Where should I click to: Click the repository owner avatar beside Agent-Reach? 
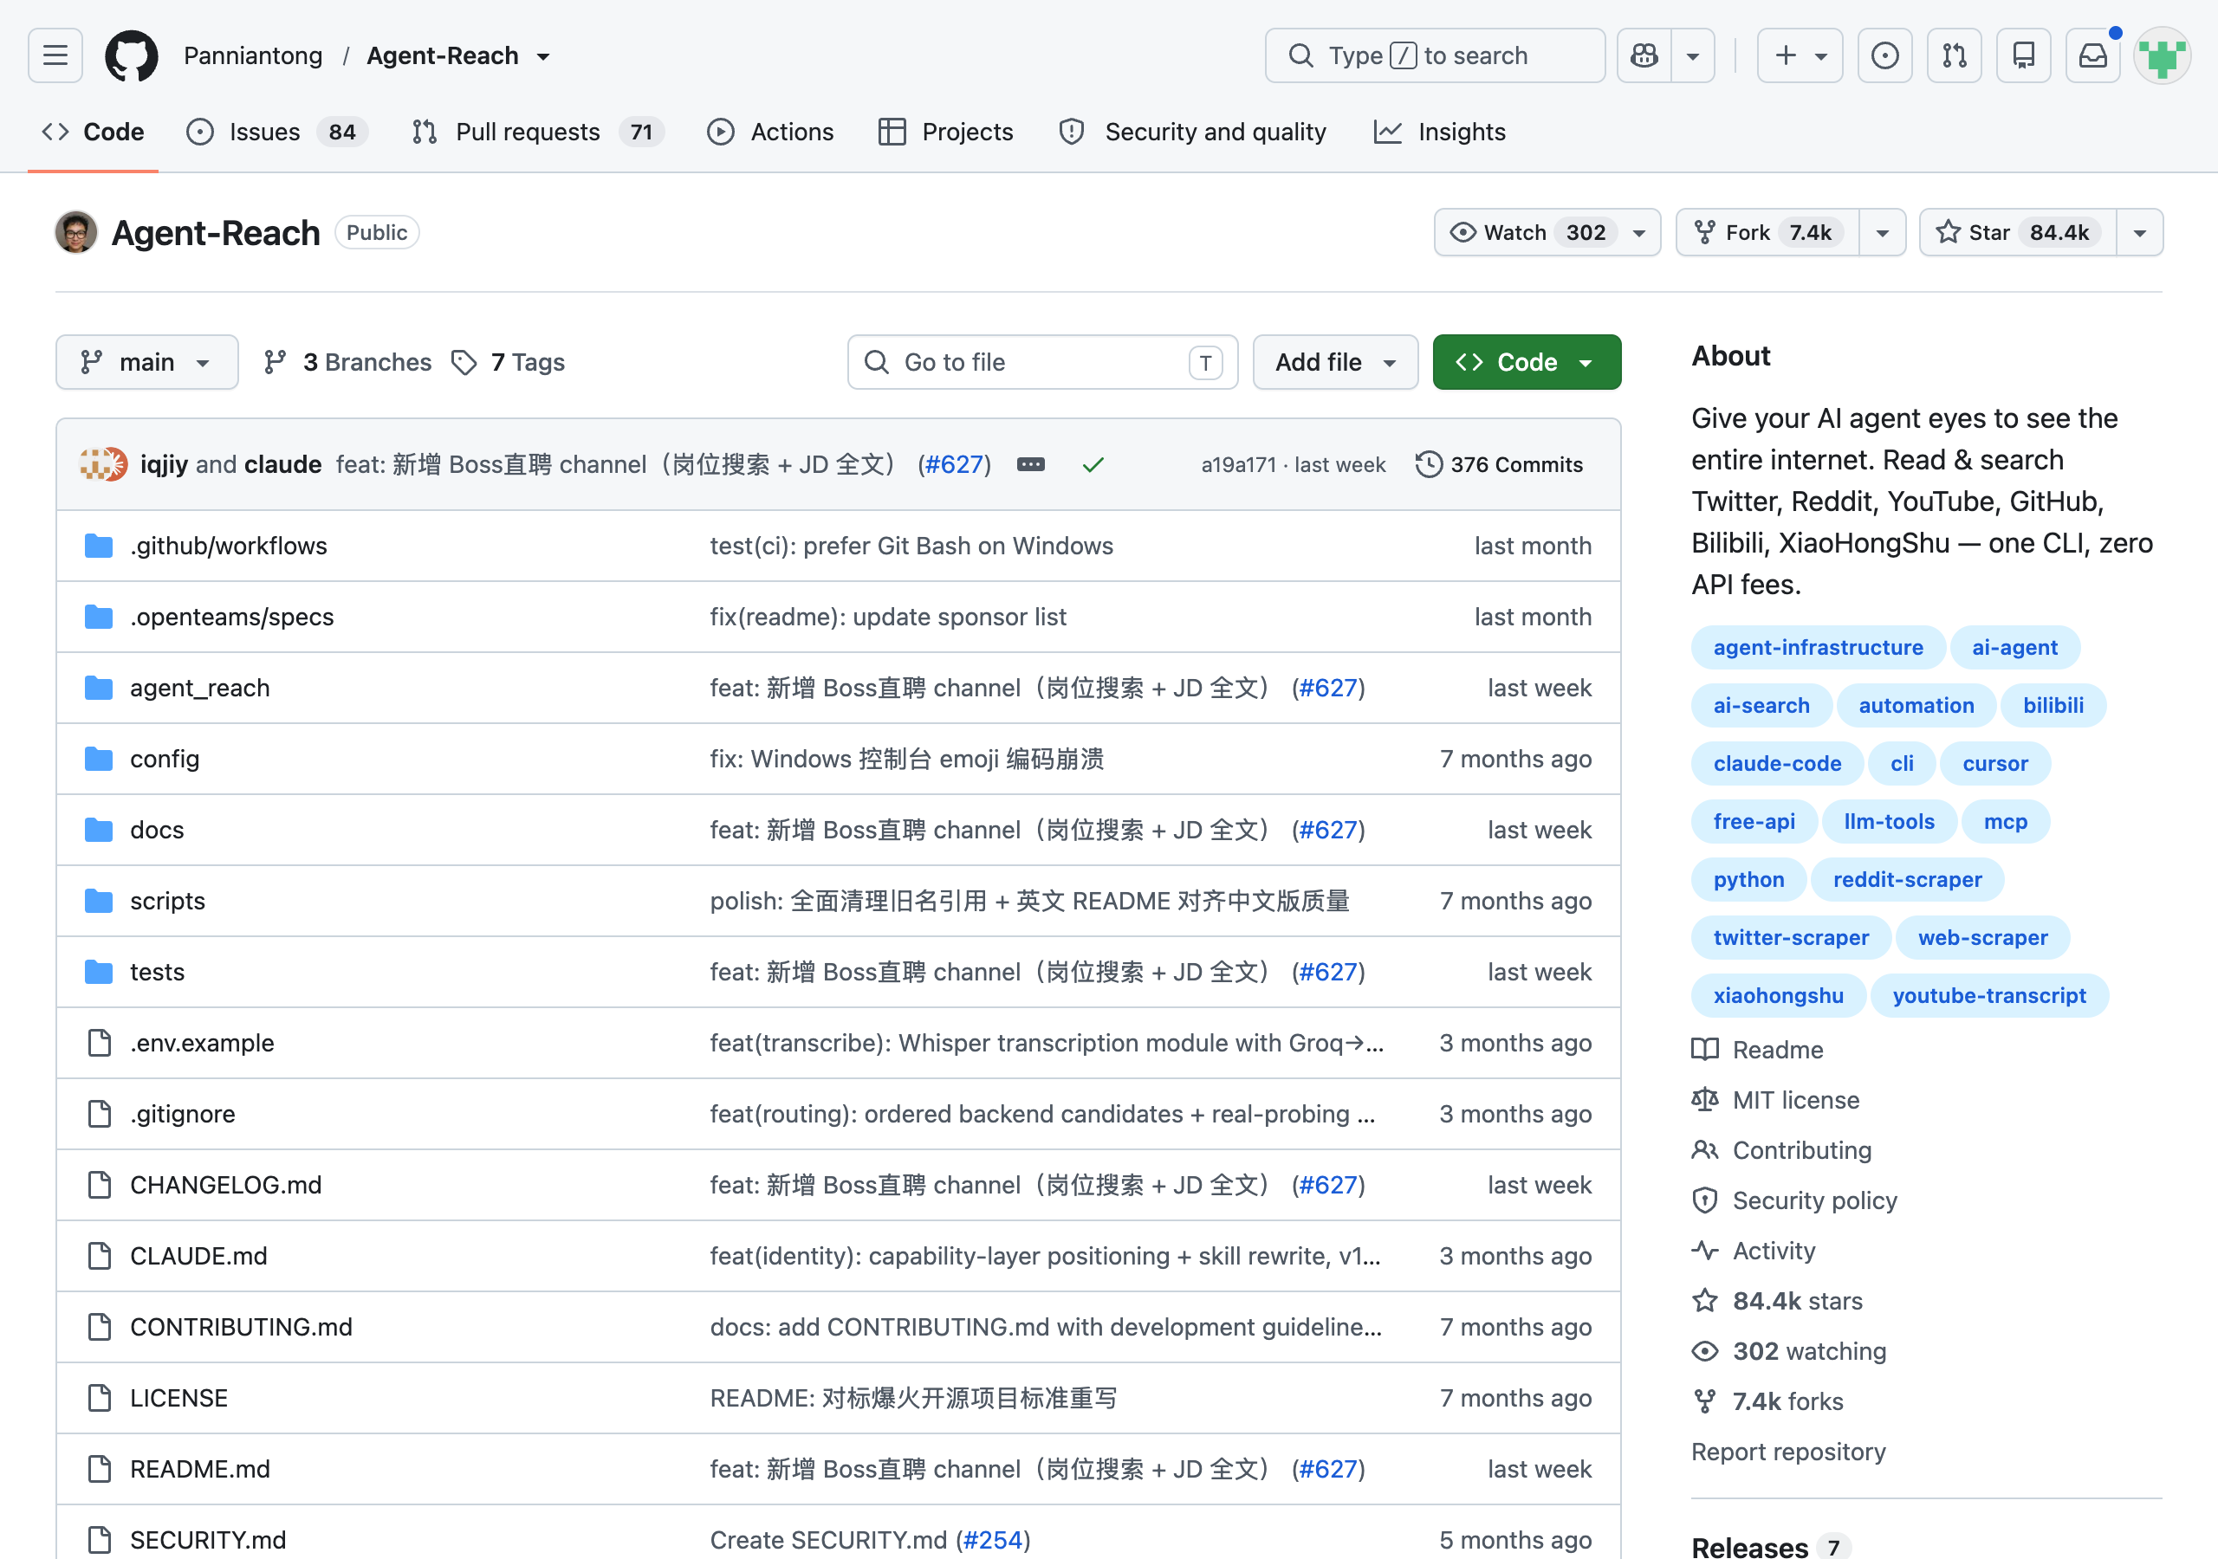[x=76, y=232]
